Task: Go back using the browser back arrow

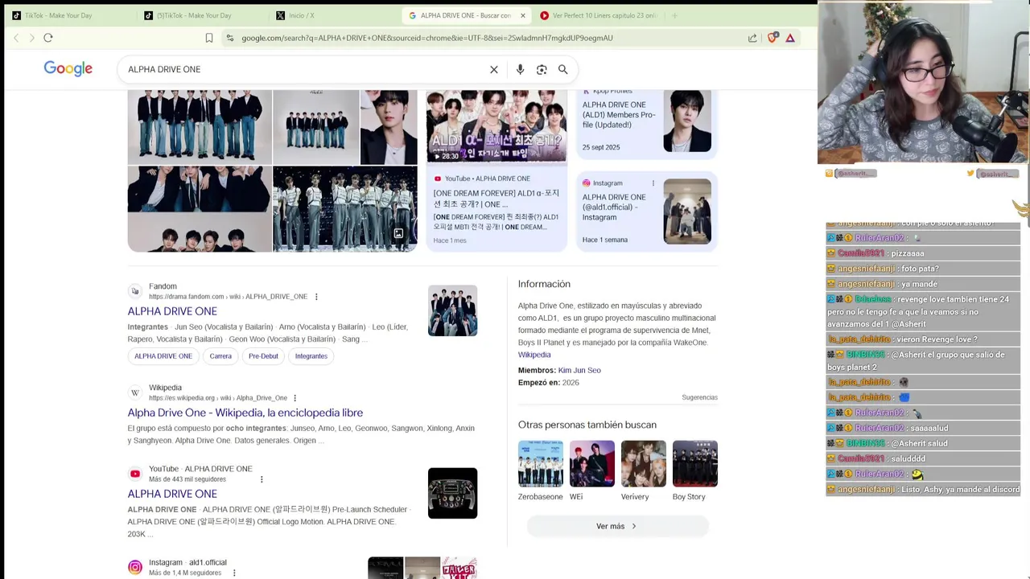Action: 16,38
